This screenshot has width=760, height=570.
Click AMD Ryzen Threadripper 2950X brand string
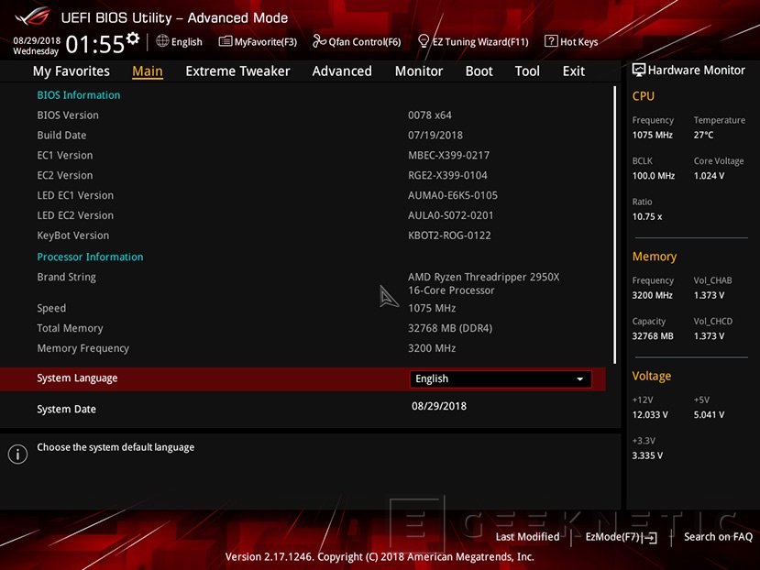point(484,283)
